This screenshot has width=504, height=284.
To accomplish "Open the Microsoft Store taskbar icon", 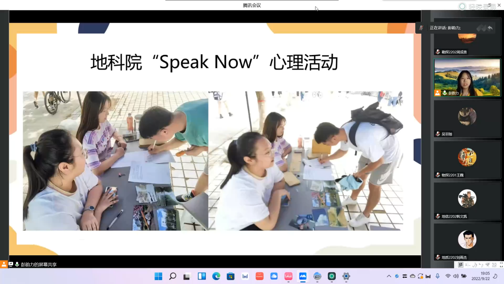I will (x=231, y=276).
